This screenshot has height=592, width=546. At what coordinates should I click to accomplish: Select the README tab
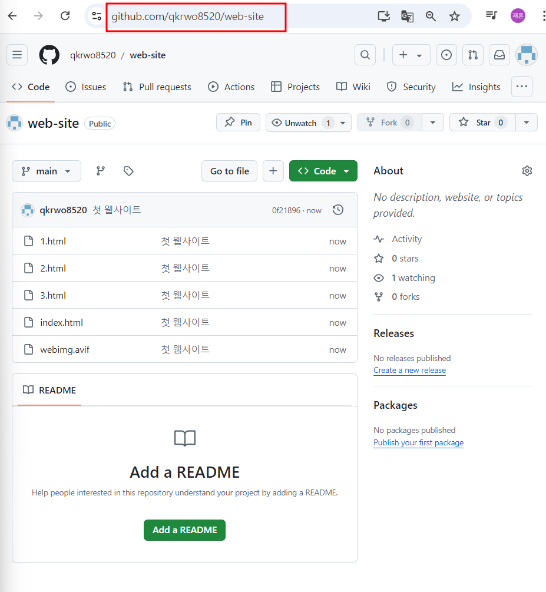coord(49,390)
